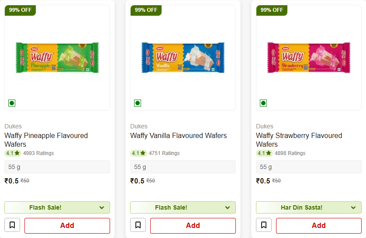
Task: Add Waffy Pineapple wafers to cart
Action: (67, 226)
